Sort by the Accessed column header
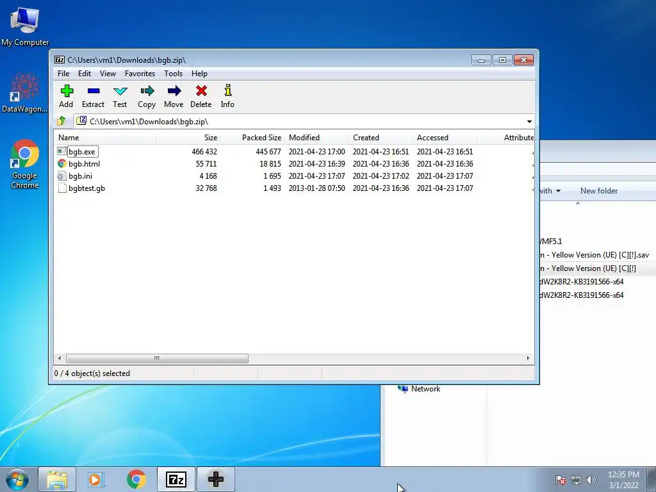Screen dimensions: 656x492 pyautogui.click(x=445, y=138)
